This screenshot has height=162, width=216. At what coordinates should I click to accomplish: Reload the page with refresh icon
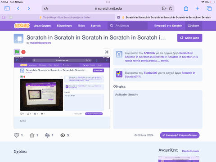[171, 9]
